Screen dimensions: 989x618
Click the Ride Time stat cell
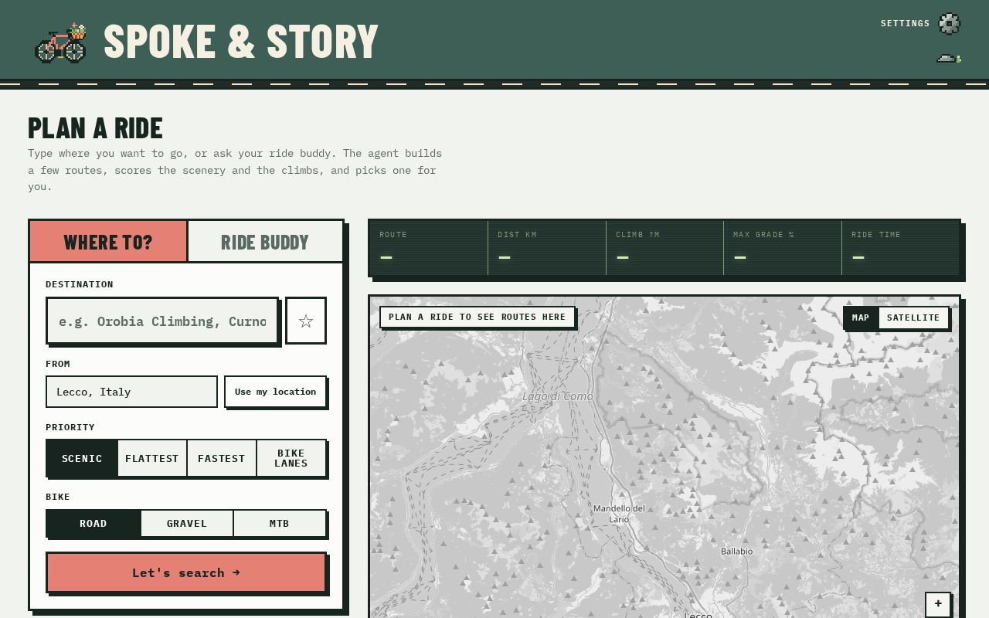pos(901,247)
